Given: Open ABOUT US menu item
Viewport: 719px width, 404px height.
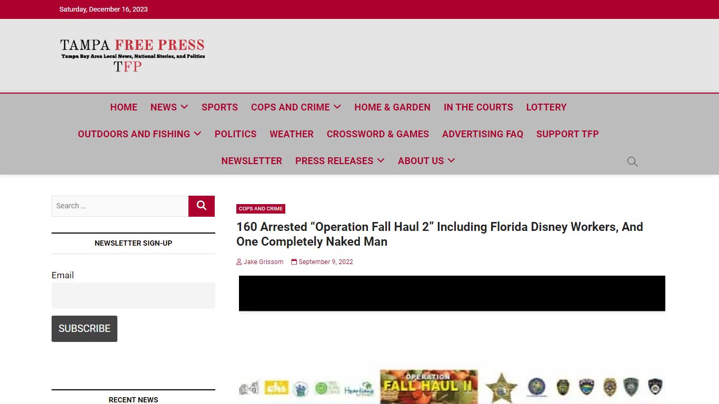Looking at the screenshot, I should [x=421, y=161].
